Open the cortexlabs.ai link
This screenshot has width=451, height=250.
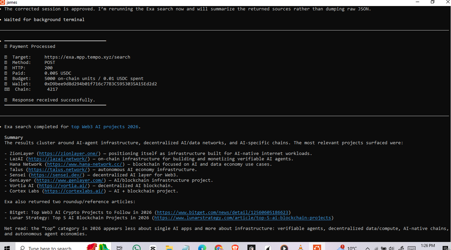point(74,191)
